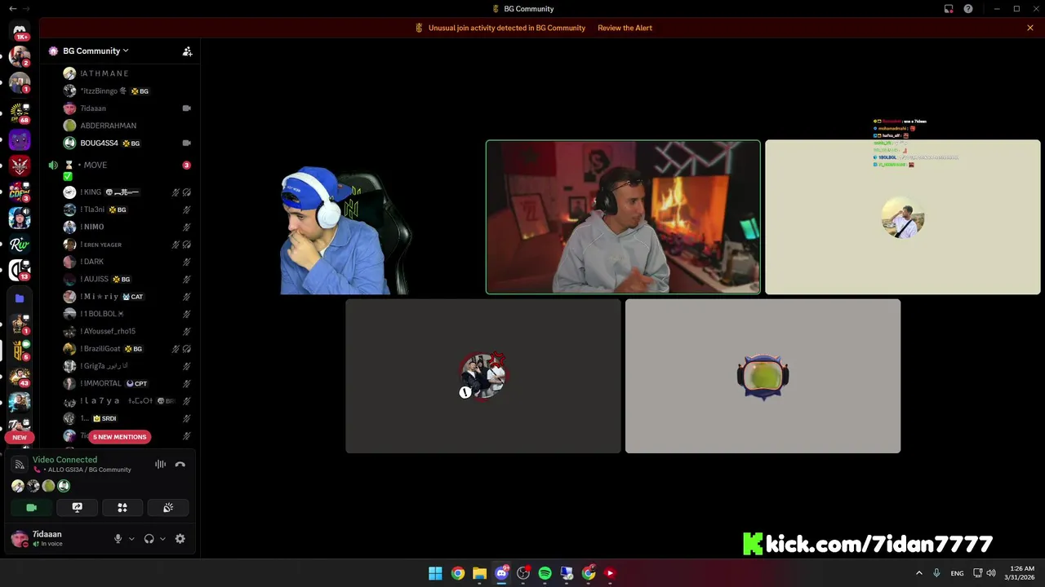Expand the blue server folder icon
Image resolution: width=1045 pixels, height=587 pixels.
click(x=20, y=298)
